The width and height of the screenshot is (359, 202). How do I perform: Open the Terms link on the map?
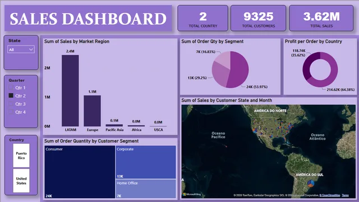click(x=346, y=195)
